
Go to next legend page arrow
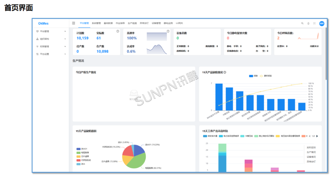317,136
